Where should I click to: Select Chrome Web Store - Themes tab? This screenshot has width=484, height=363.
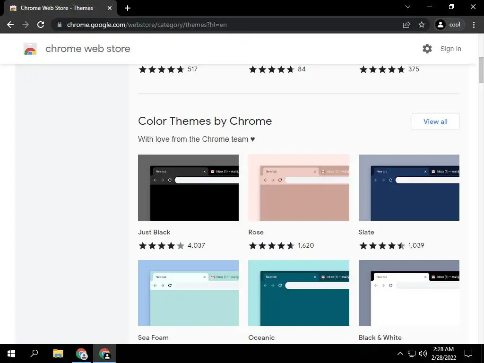(60, 8)
